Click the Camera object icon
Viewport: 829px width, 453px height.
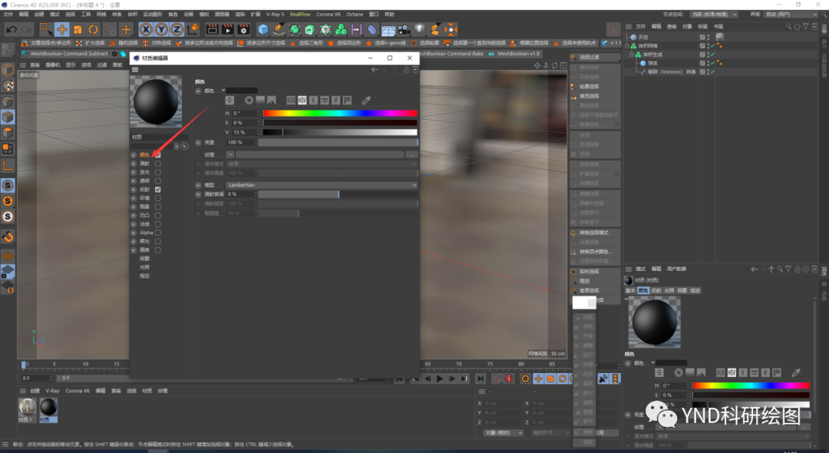[404, 30]
